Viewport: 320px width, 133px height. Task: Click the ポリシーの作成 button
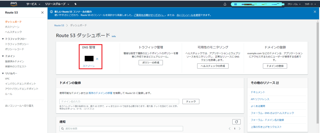coord(151,63)
